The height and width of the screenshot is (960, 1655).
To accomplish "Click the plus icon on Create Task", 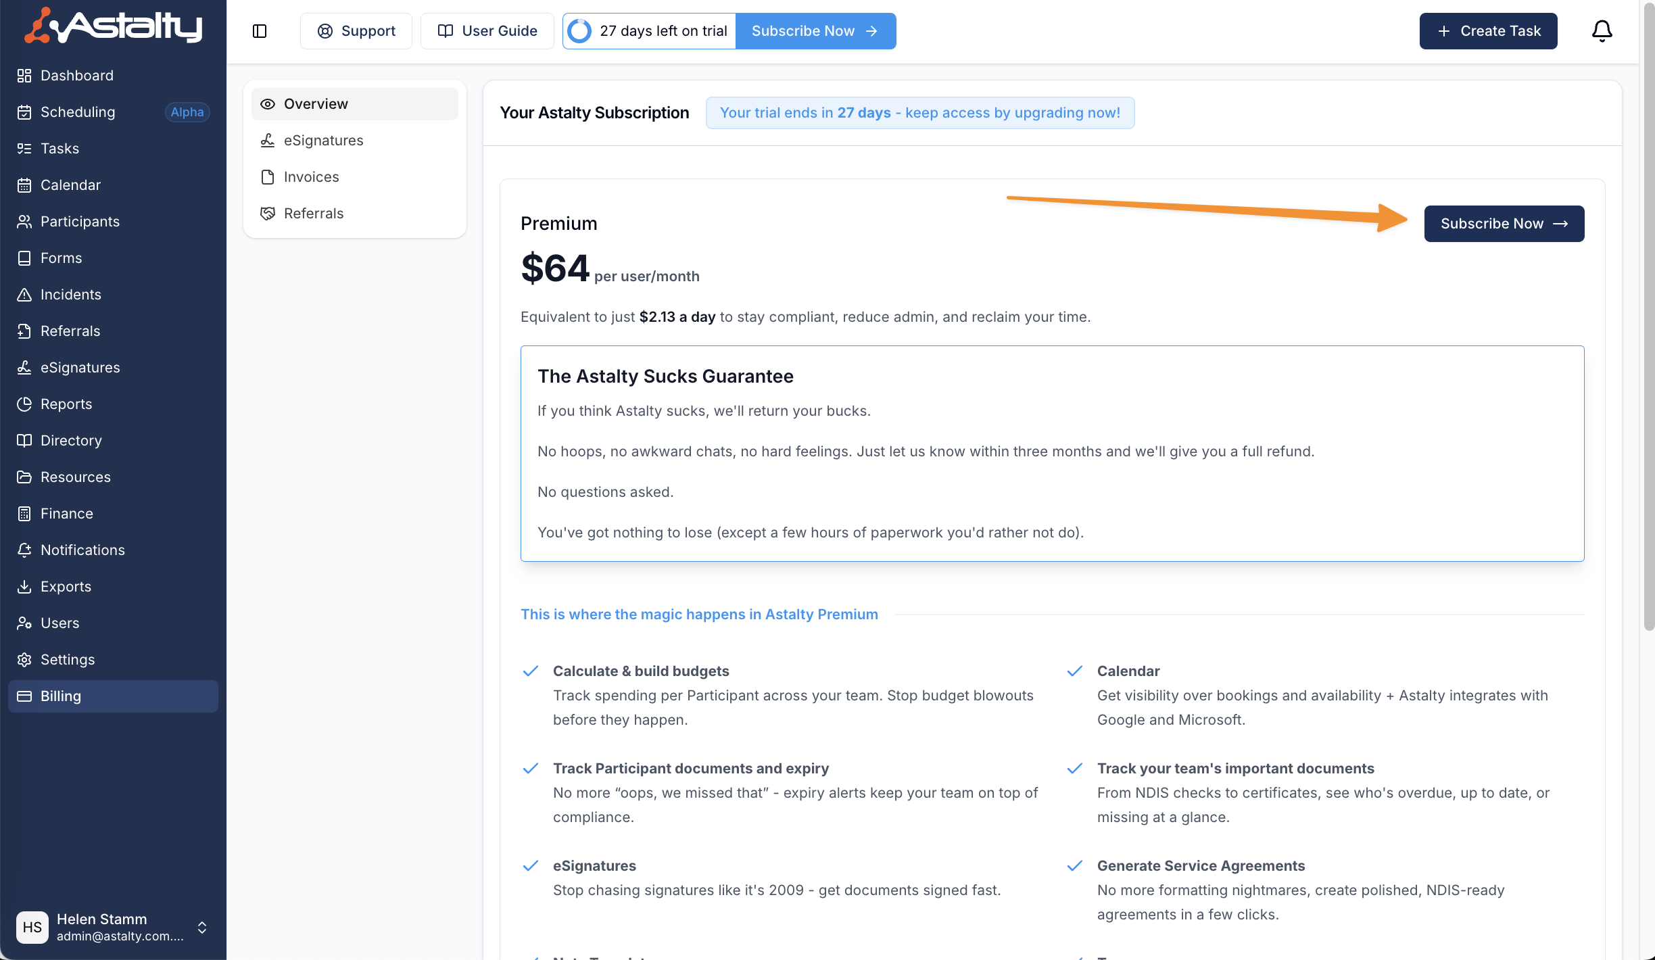I will pos(1444,31).
